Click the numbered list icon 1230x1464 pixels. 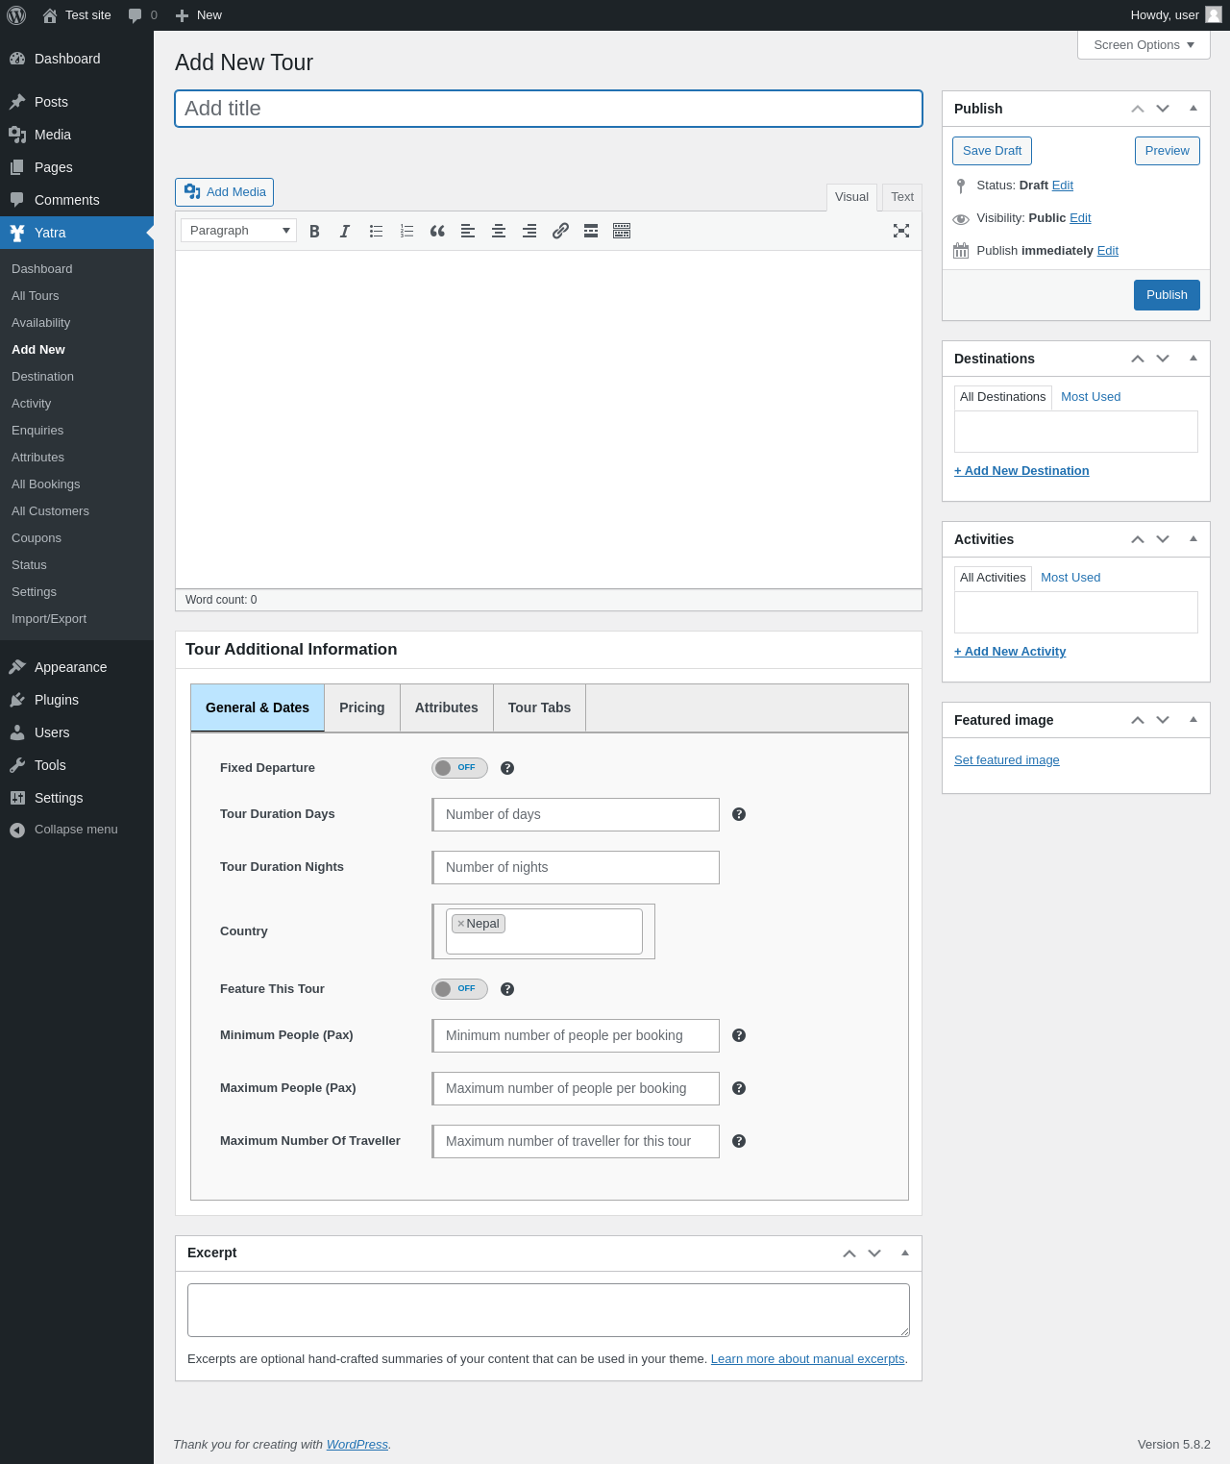(406, 231)
